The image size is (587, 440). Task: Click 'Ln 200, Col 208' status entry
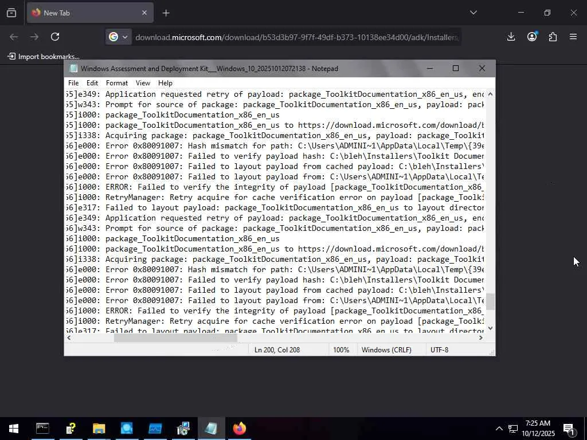coord(277,350)
